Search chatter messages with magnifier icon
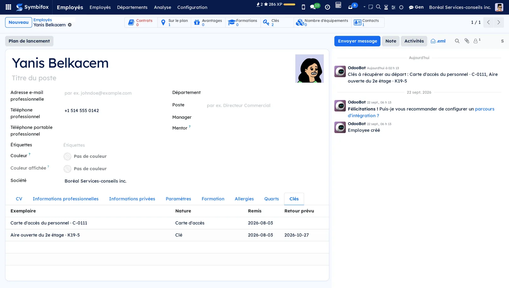Image resolution: width=509 pixels, height=288 pixels. (x=457, y=41)
